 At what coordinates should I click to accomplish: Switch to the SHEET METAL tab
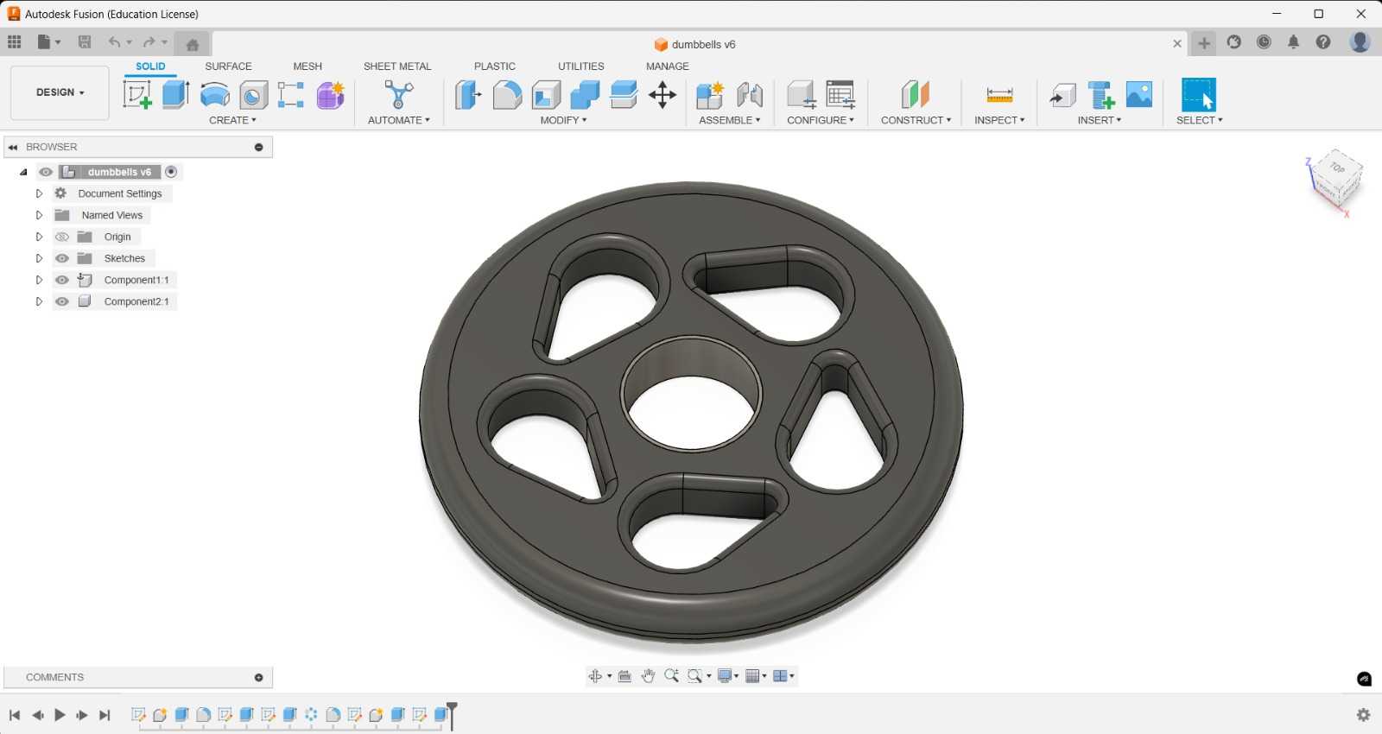pyautogui.click(x=397, y=66)
